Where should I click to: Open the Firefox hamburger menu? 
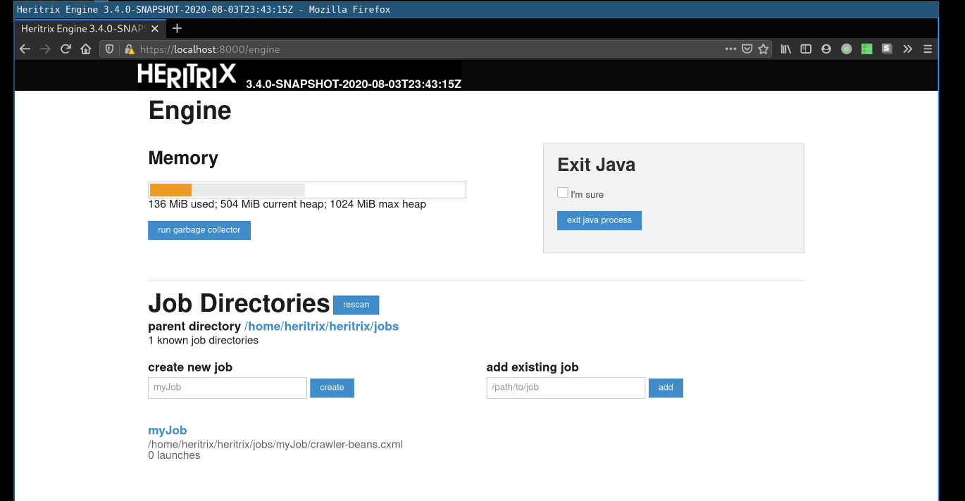928,49
